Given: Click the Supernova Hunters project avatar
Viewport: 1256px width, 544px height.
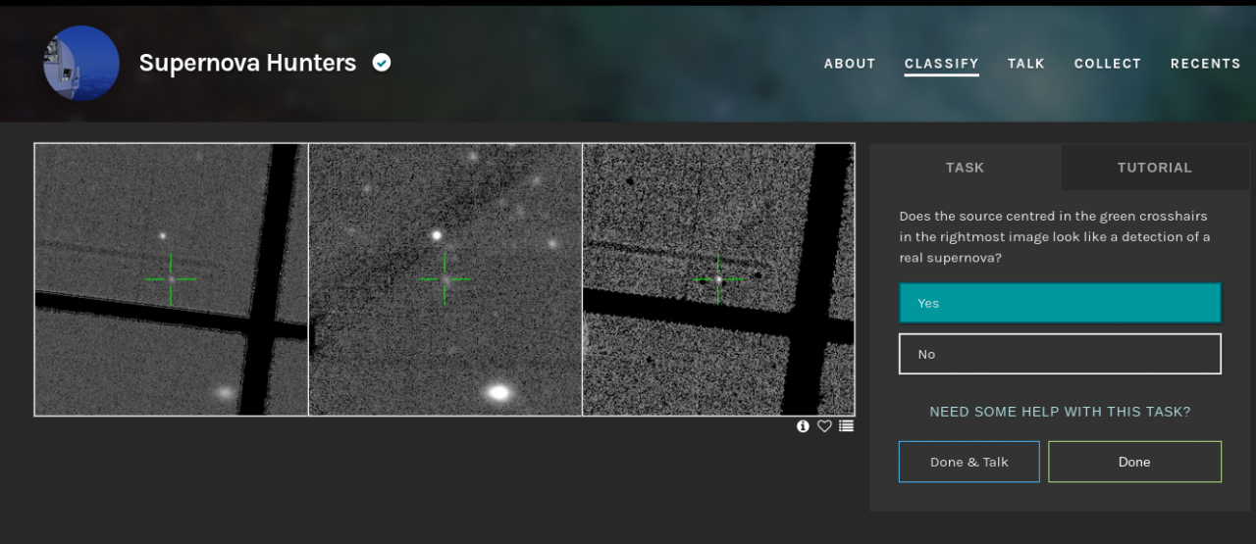Looking at the screenshot, I should pos(81,64).
